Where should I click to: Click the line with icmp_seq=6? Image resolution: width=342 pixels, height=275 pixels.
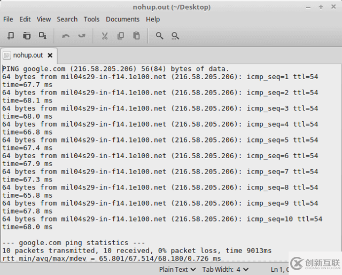point(160,156)
